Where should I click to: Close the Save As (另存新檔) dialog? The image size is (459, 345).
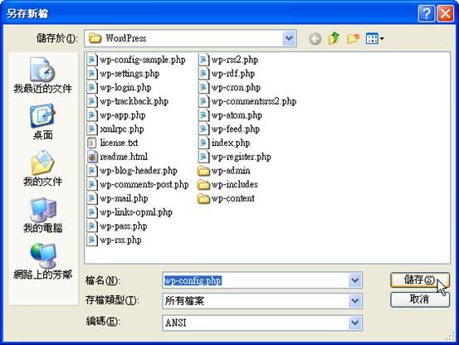[445, 13]
